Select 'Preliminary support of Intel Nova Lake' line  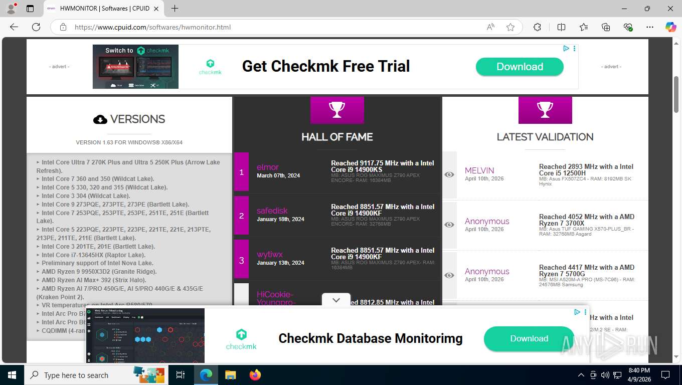pos(97,263)
